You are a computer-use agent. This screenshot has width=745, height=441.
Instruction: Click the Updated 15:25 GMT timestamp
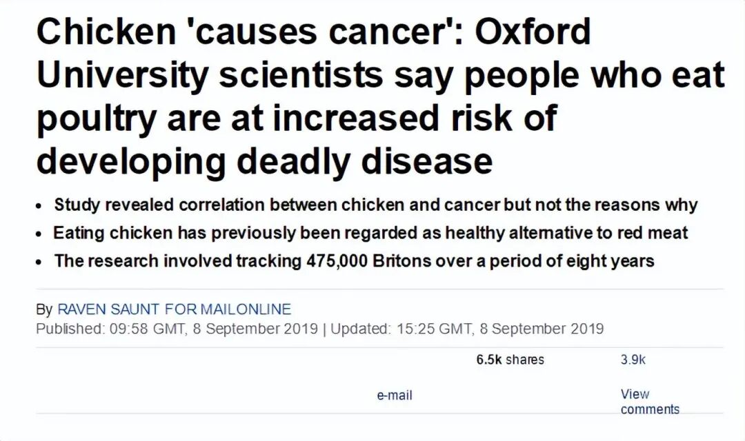coord(467,329)
